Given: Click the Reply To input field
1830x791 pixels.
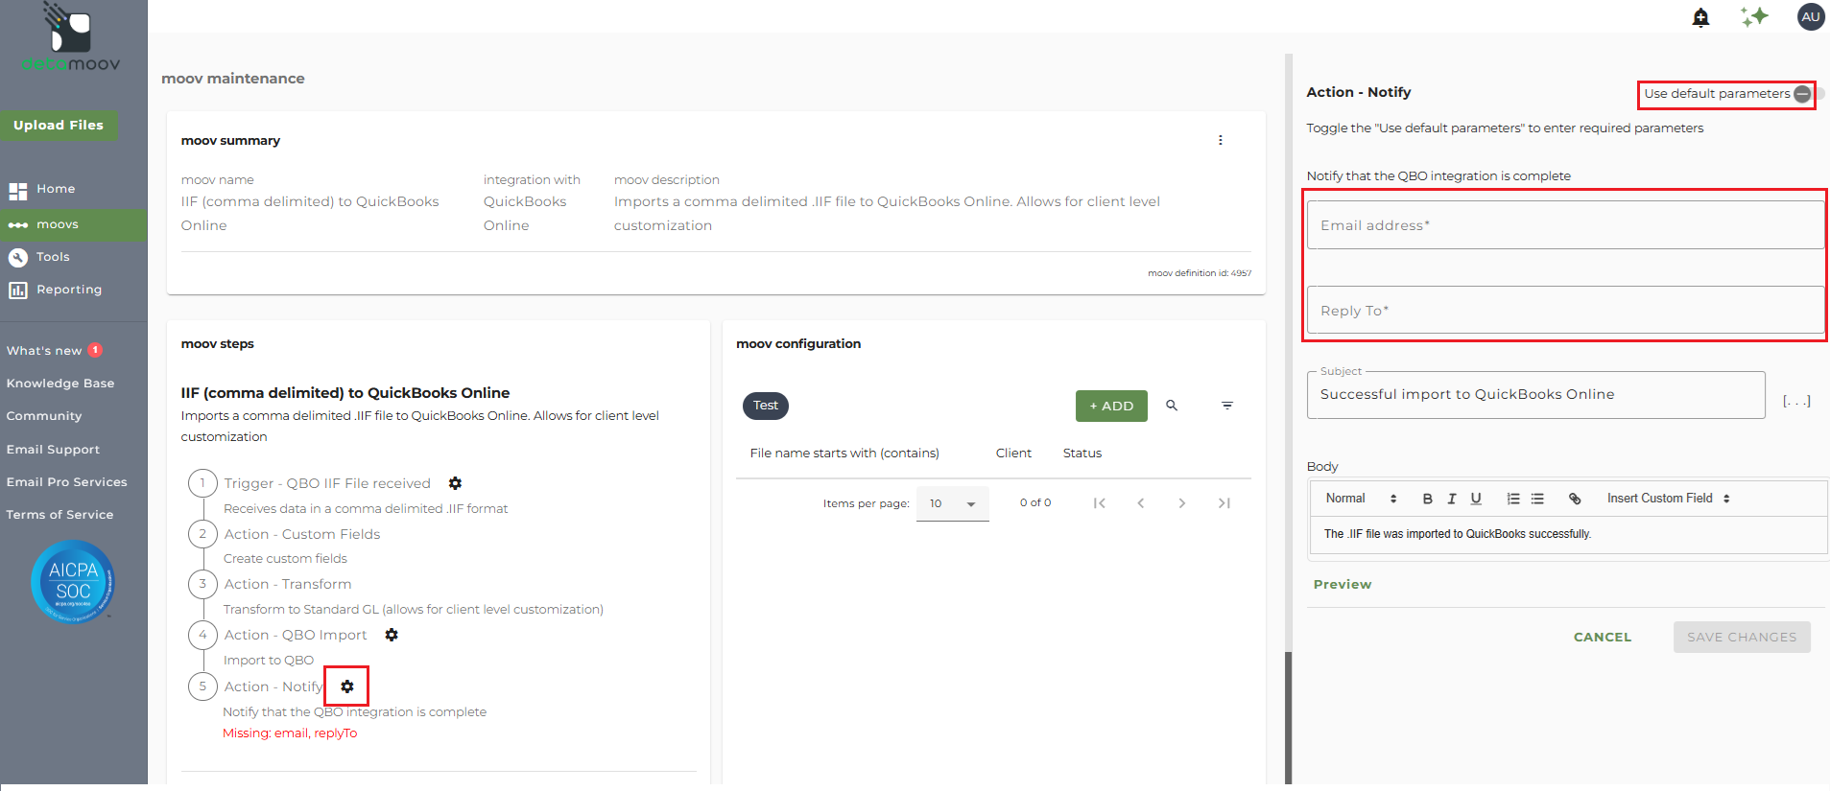Looking at the screenshot, I should click(1565, 310).
